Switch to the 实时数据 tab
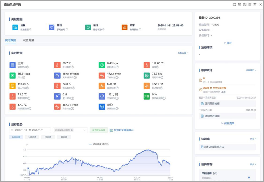Screen dimensions: 264x182 point(11,40)
